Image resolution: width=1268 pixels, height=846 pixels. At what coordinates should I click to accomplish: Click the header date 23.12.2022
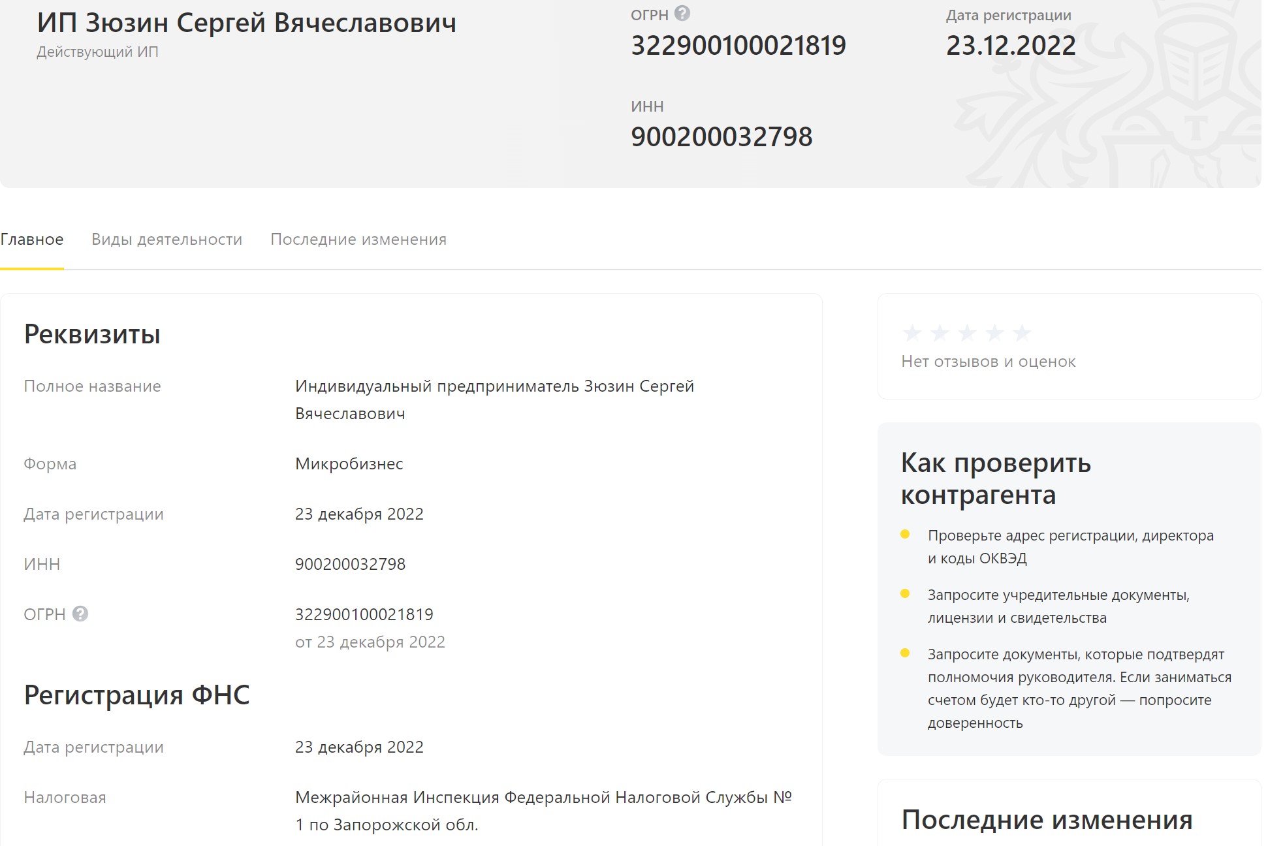pos(1011,45)
